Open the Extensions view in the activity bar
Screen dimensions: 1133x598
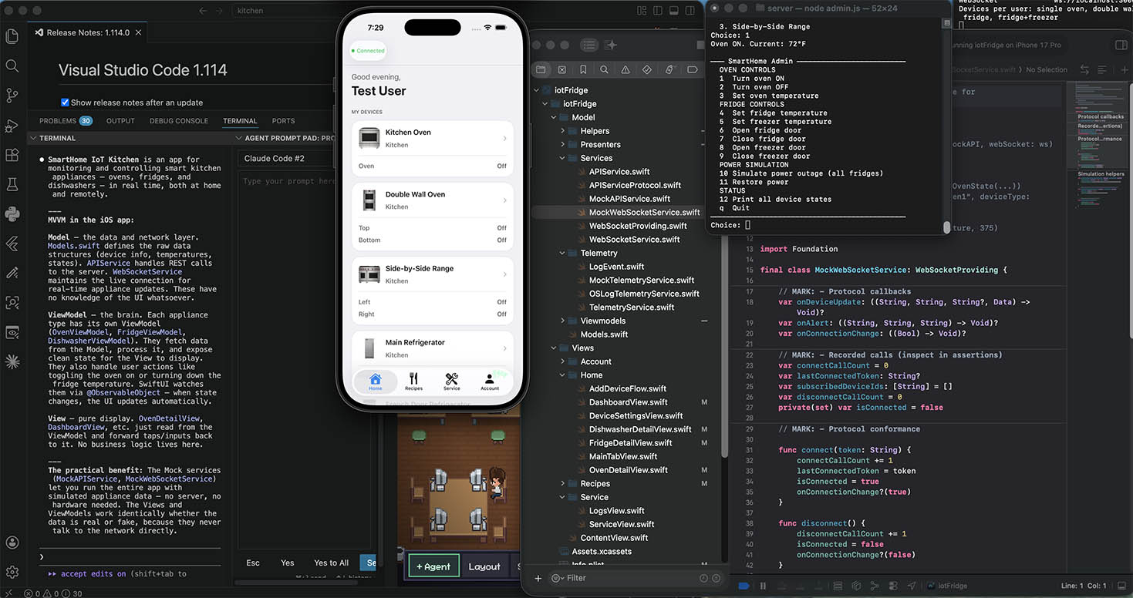pos(12,155)
